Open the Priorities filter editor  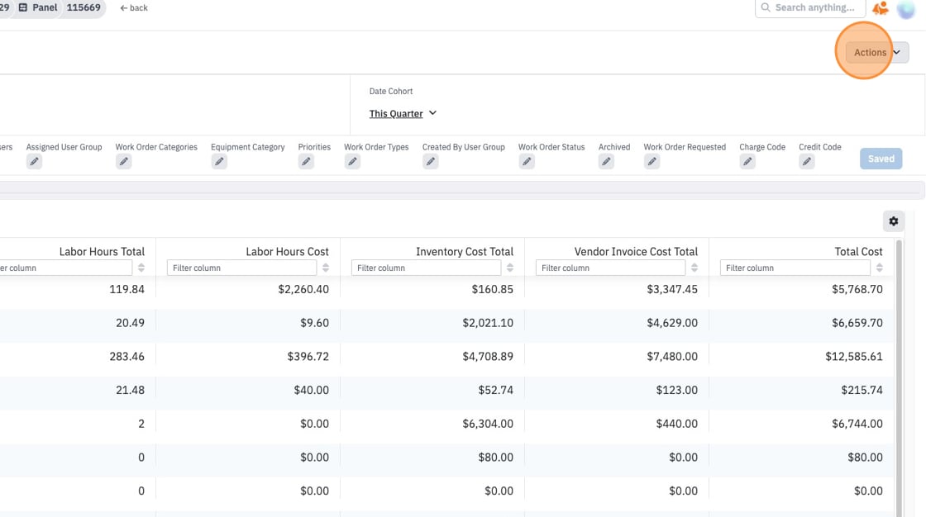(x=306, y=162)
